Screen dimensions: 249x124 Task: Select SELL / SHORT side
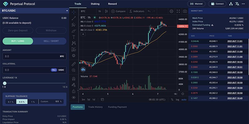coord(51,41)
